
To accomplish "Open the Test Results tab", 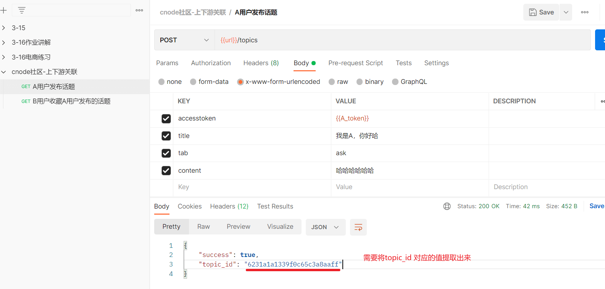I will coord(275,206).
